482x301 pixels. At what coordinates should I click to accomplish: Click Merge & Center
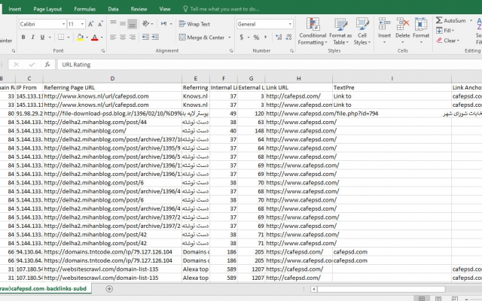click(202, 38)
